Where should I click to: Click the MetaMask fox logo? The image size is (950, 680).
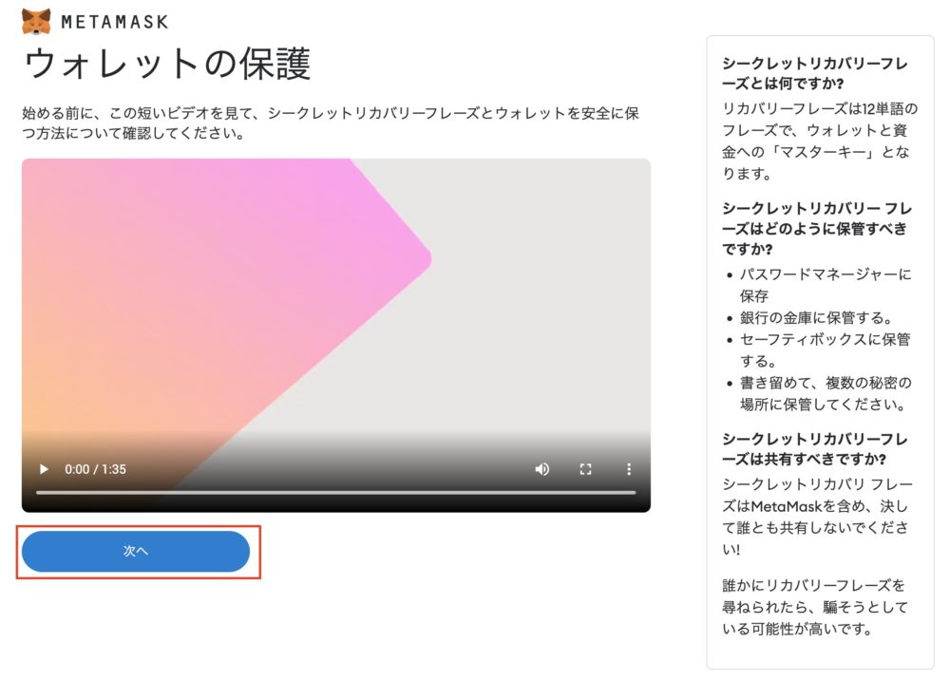tap(36, 22)
